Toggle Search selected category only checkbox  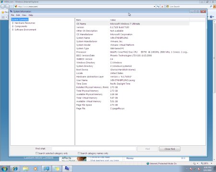[x=36, y=153]
